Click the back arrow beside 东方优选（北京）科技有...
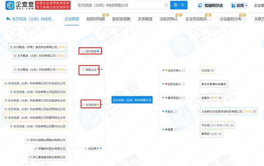Screen dimensions: 264x166 (x=8, y=19)
